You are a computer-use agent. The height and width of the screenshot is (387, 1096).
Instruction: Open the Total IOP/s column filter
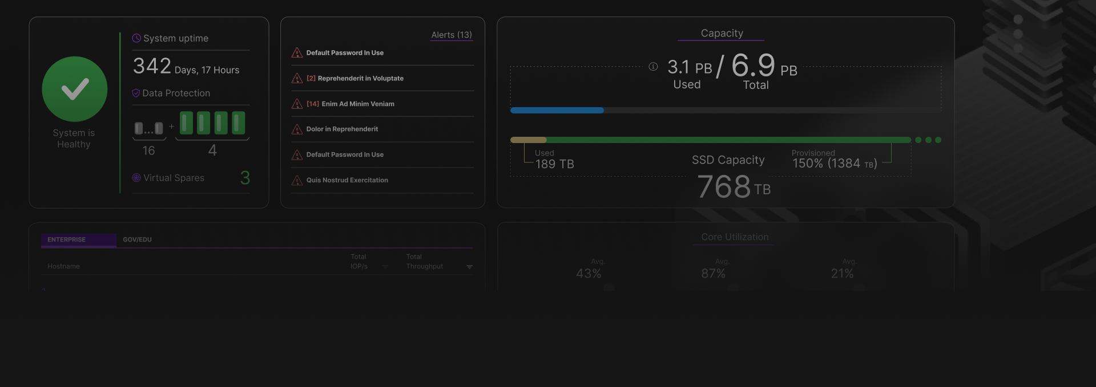click(385, 267)
